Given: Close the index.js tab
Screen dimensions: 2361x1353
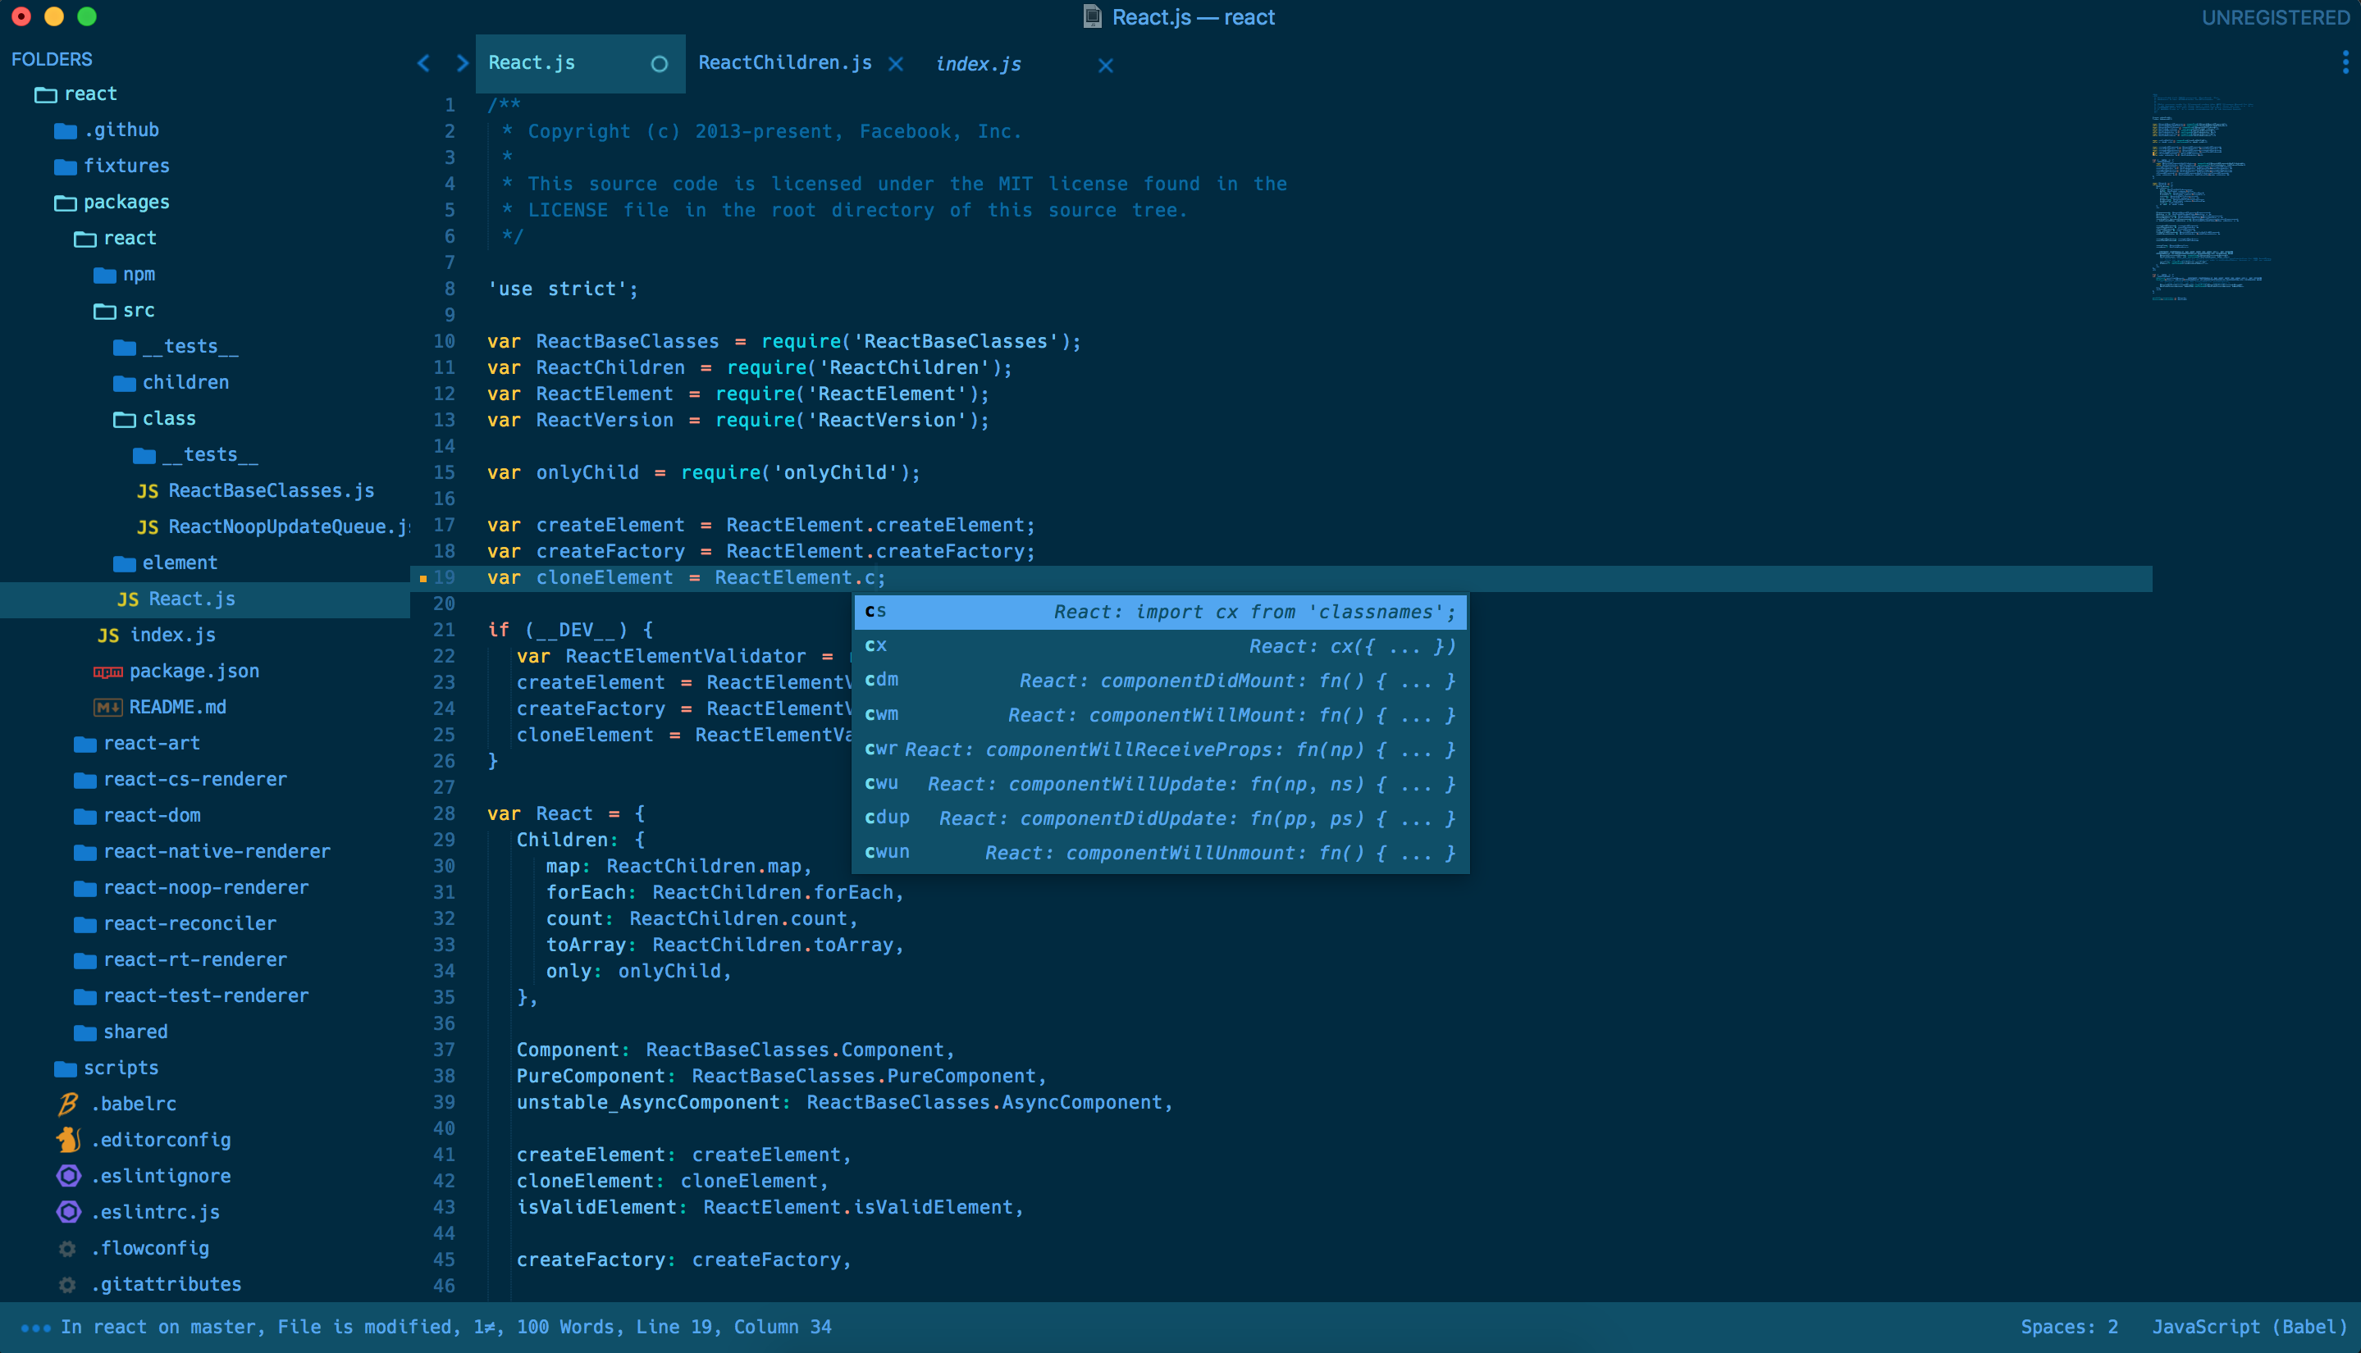Looking at the screenshot, I should point(1105,65).
